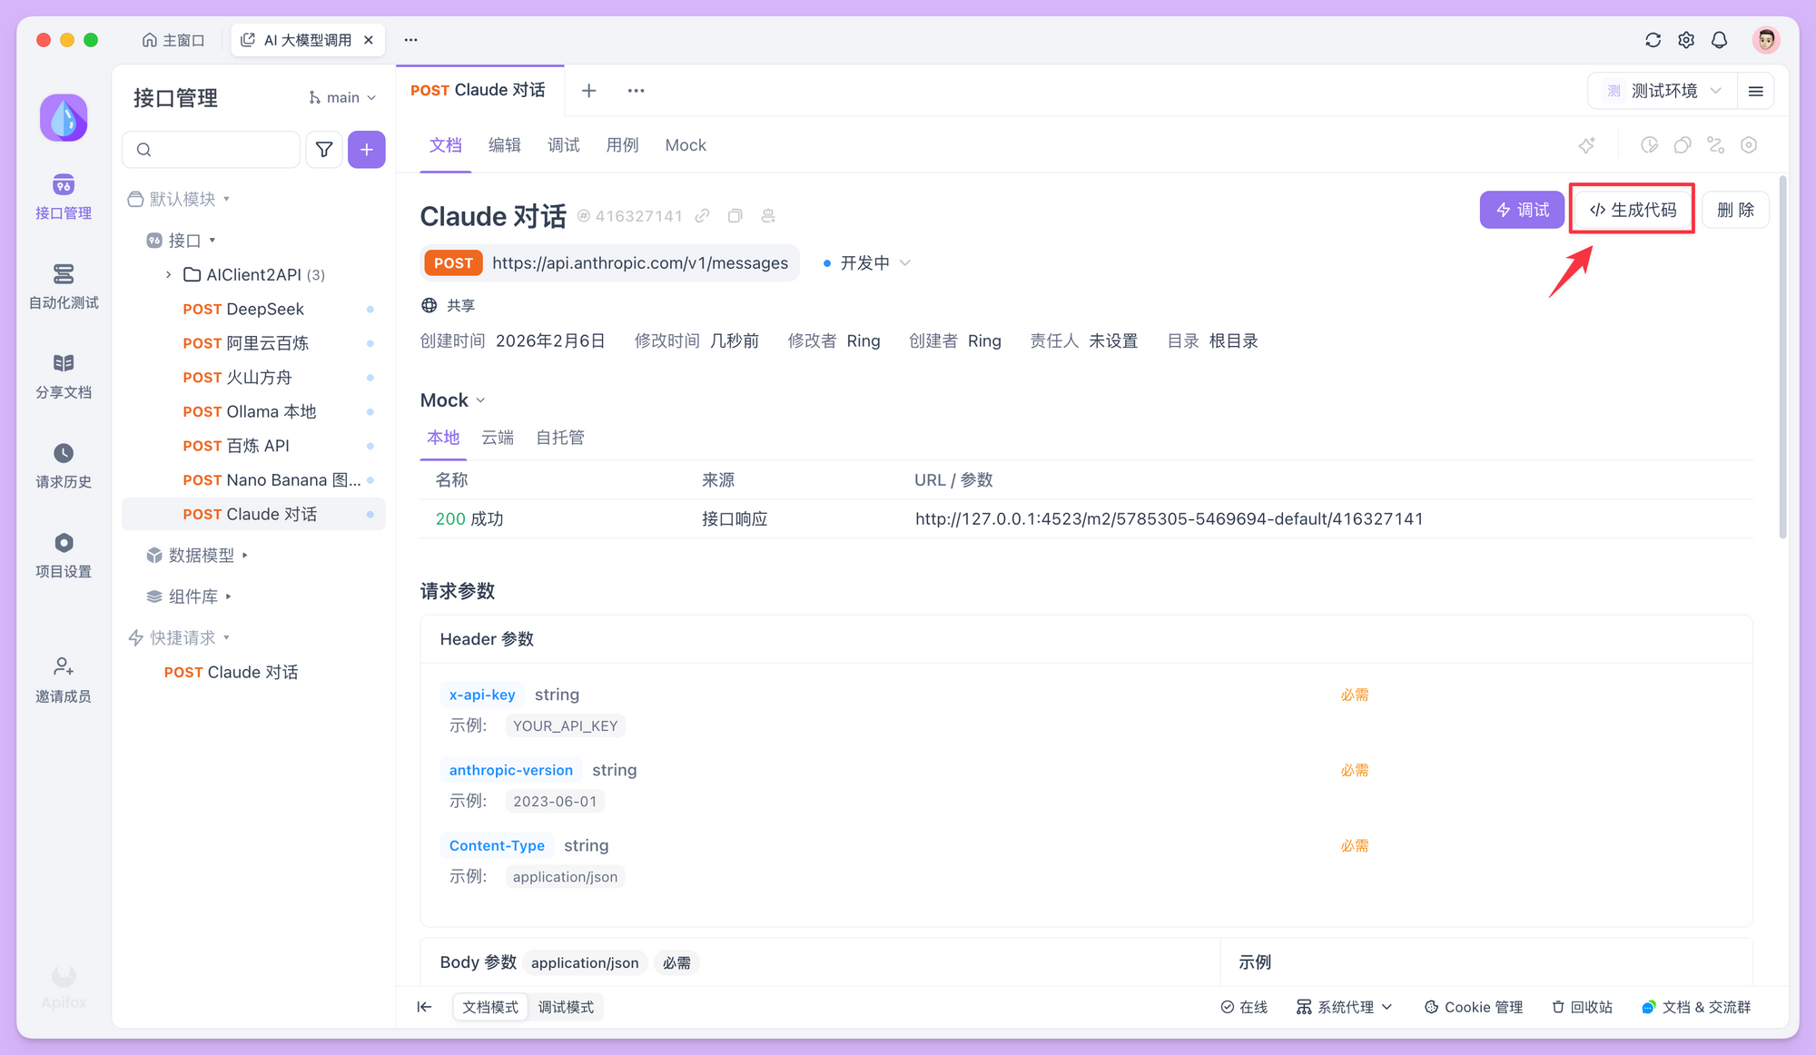Switch to 文档模式 toggle
The height and width of the screenshot is (1055, 1816).
pos(490,1007)
